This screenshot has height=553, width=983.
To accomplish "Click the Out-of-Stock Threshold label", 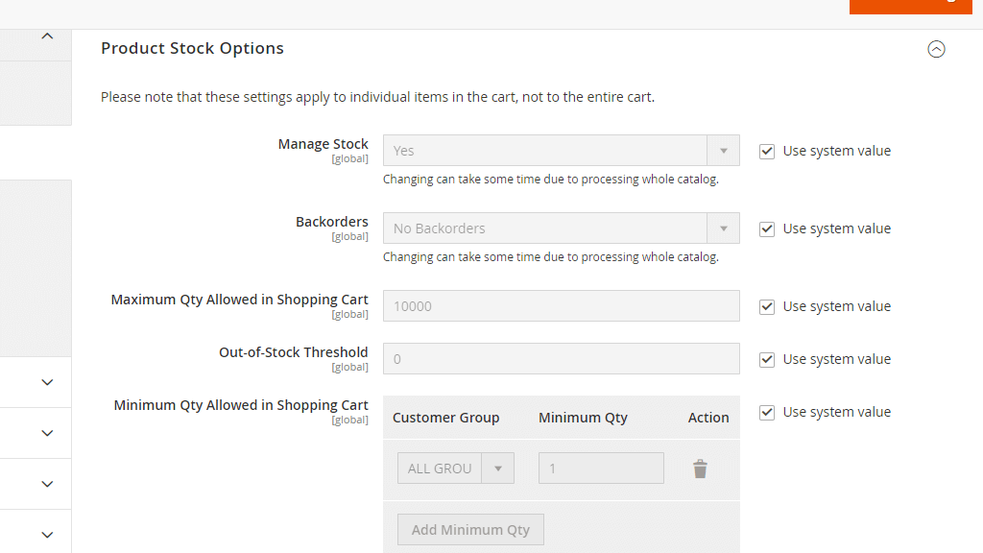I will 294,352.
